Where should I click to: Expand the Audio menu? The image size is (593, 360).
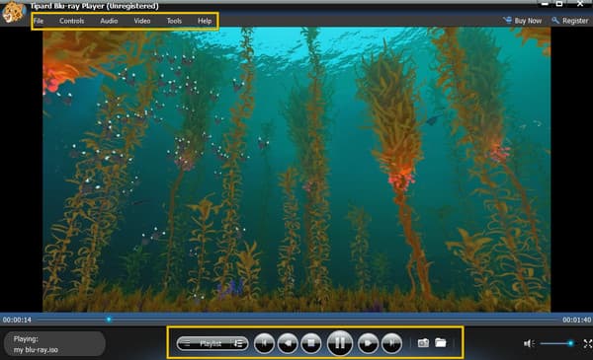point(109,21)
